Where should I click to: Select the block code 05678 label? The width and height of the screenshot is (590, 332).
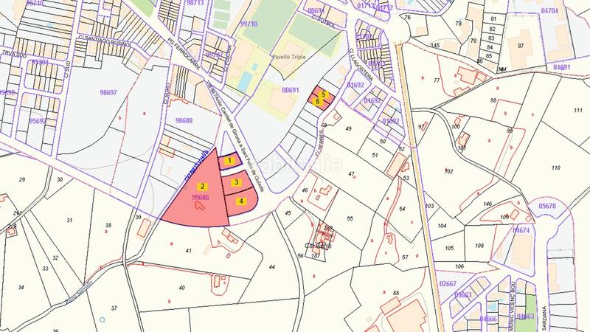pos(546,206)
